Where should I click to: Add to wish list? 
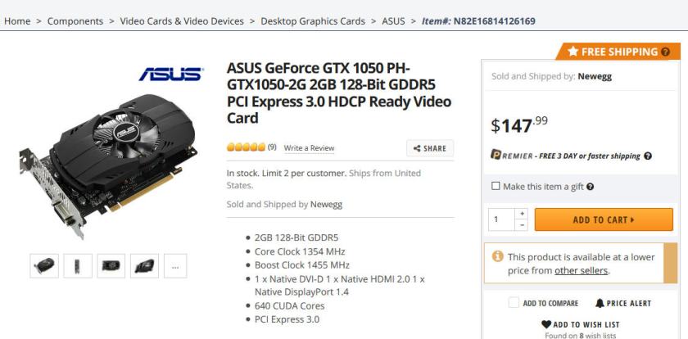click(582, 324)
